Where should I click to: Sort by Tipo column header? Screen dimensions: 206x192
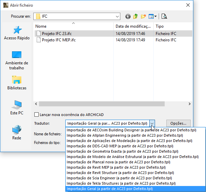[x=173, y=26]
